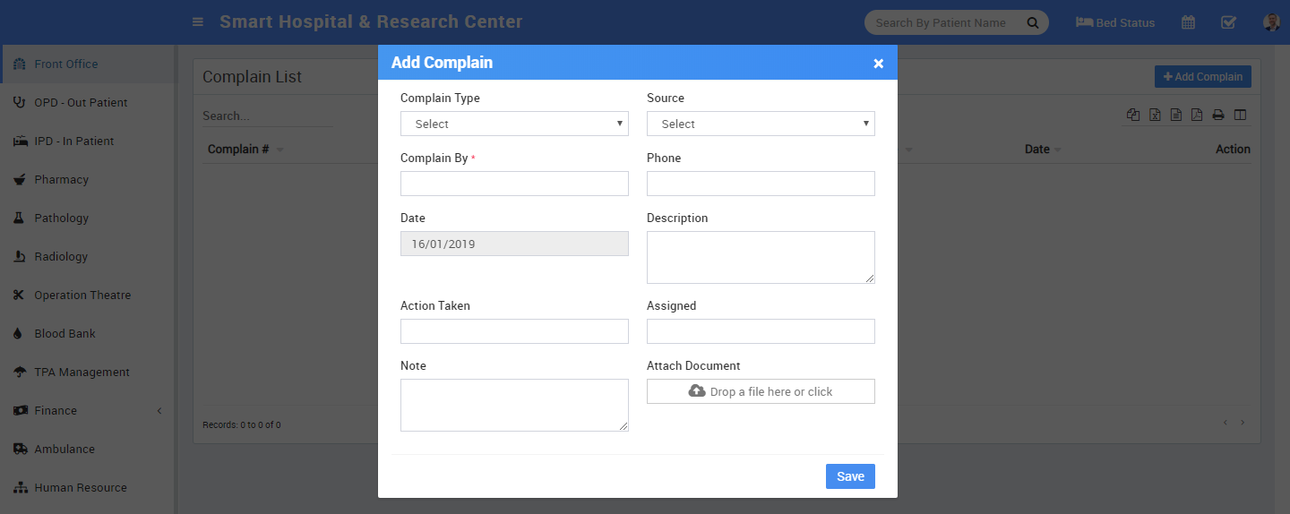
Task: Open the user profile avatar
Action: pos(1271,22)
